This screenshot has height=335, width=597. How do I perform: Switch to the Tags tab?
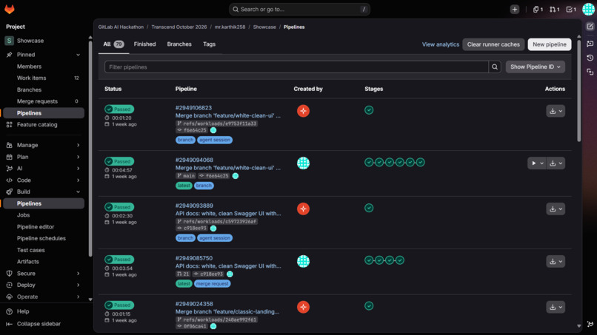point(209,44)
